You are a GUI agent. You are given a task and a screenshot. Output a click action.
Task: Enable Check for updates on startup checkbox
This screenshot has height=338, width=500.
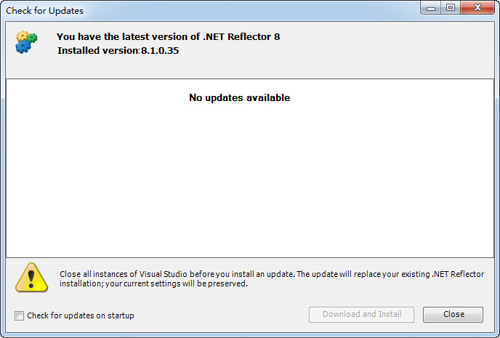(x=19, y=315)
